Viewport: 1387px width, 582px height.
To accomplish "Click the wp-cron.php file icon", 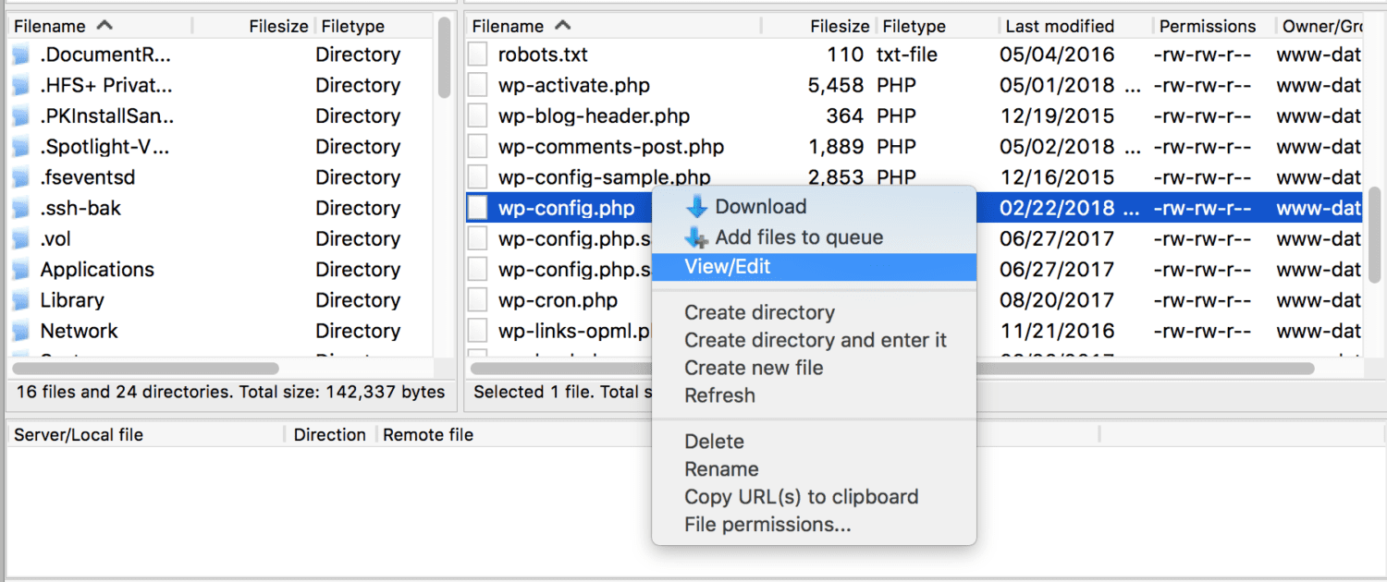I will click(477, 300).
